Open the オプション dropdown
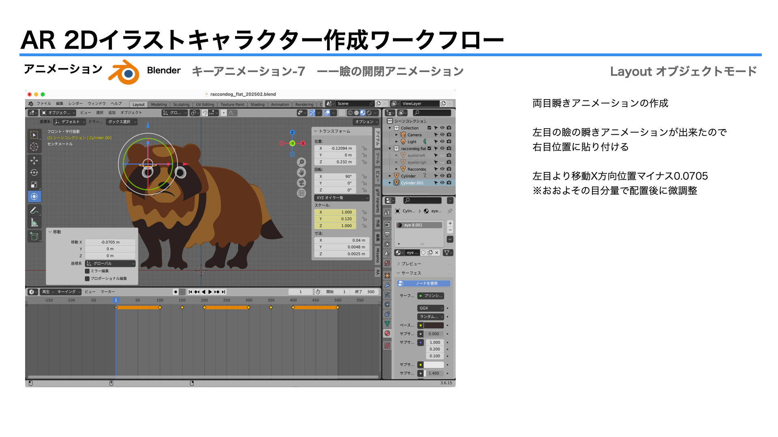Screen dimensions: 778x437 (366, 122)
